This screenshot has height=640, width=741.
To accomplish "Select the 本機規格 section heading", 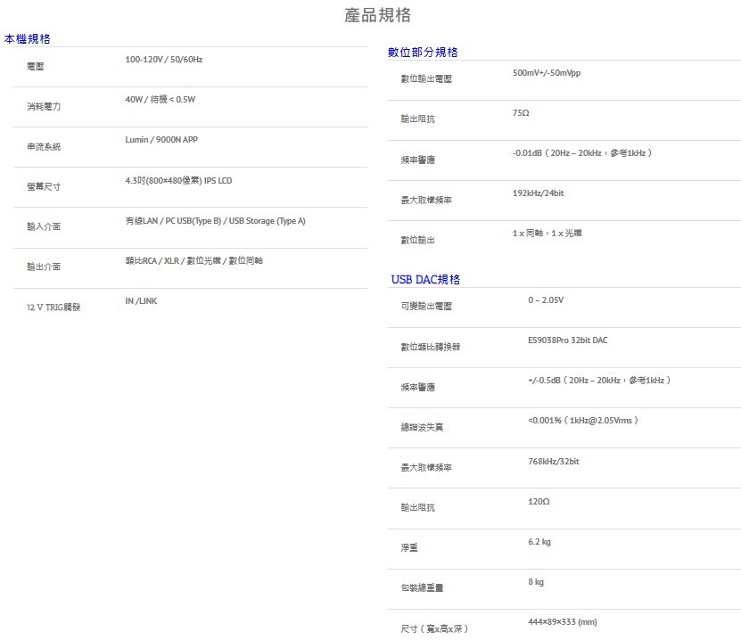I will pos(28,39).
